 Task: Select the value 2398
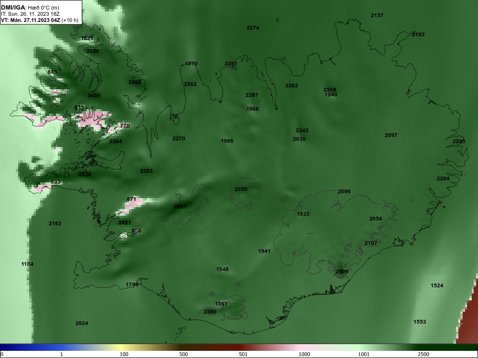tap(93, 51)
